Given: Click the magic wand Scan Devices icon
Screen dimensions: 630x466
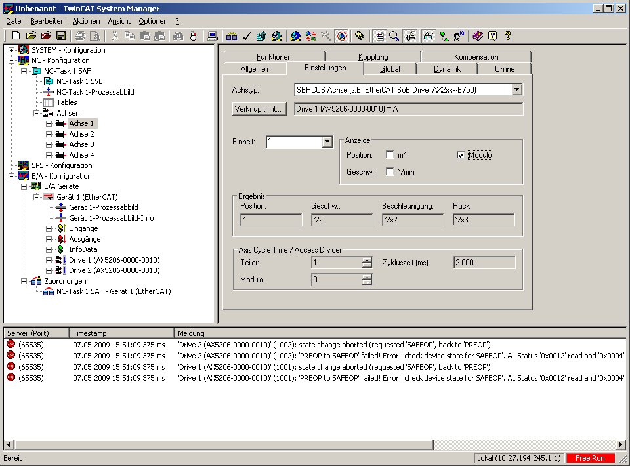Looking at the screenshot, I should [x=326, y=35].
